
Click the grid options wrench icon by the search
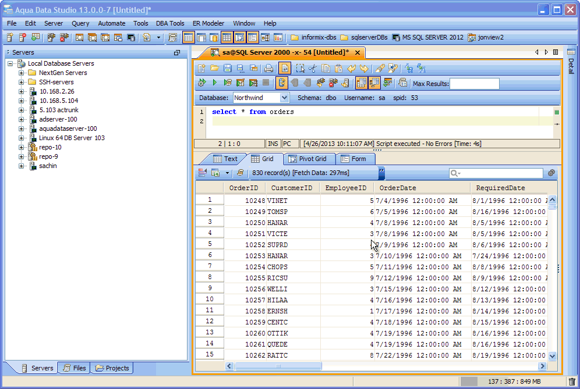click(x=551, y=173)
